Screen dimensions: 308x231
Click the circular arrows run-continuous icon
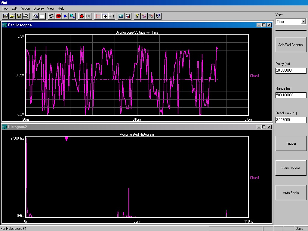51,16
